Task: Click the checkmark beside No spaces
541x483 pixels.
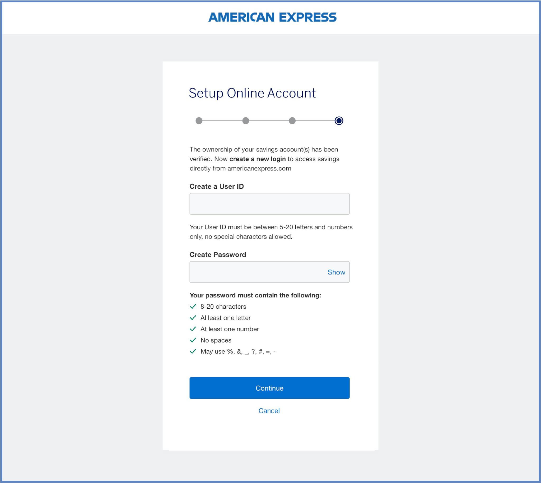Action: click(x=193, y=340)
